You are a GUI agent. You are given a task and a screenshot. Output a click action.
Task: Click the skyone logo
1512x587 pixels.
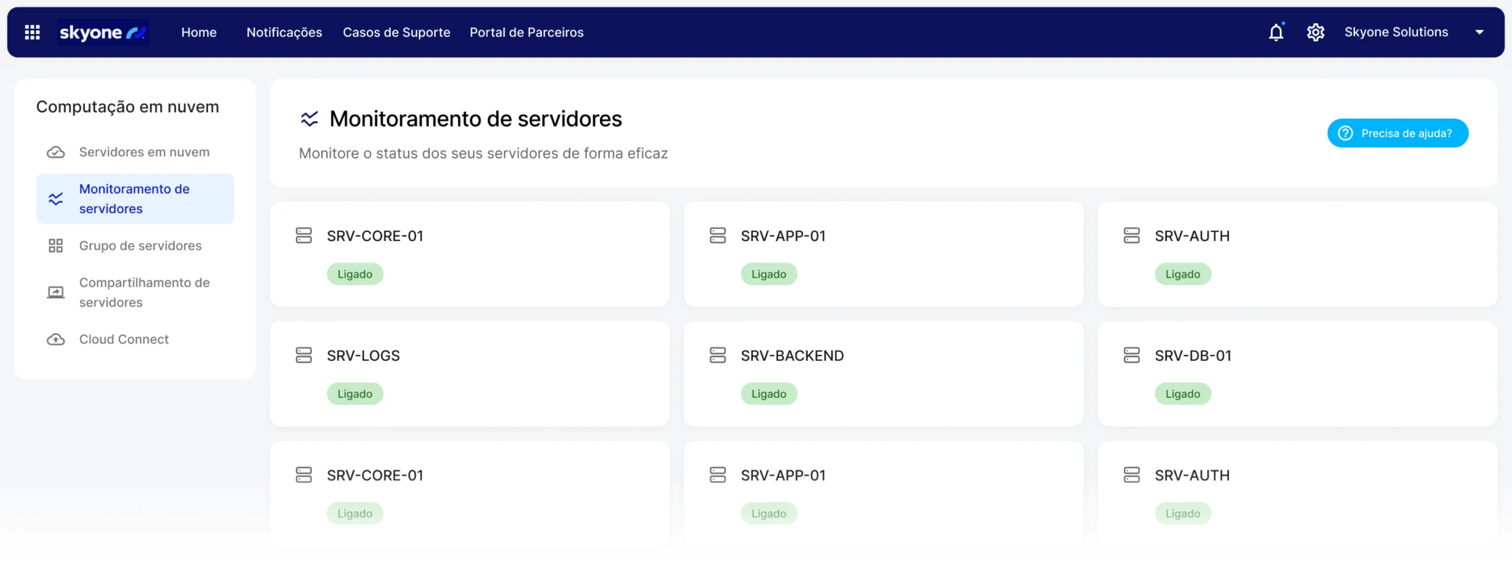click(x=103, y=32)
